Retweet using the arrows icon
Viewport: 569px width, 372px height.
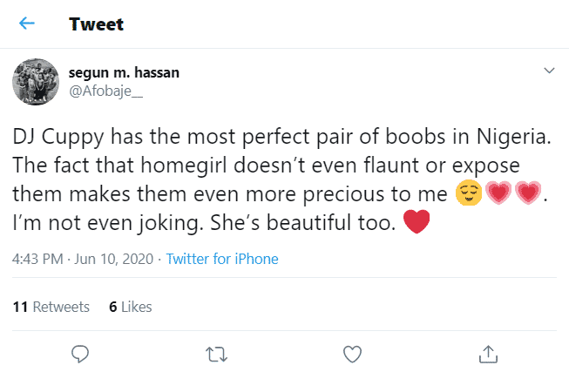pyautogui.click(x=216, y=354)
